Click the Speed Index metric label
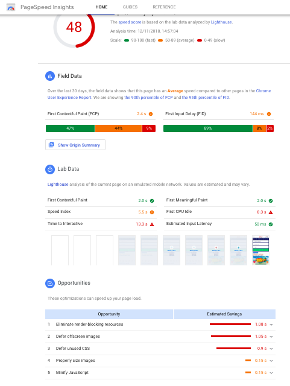The width and height of the screenshot is (290, 386). pos(59,212)
